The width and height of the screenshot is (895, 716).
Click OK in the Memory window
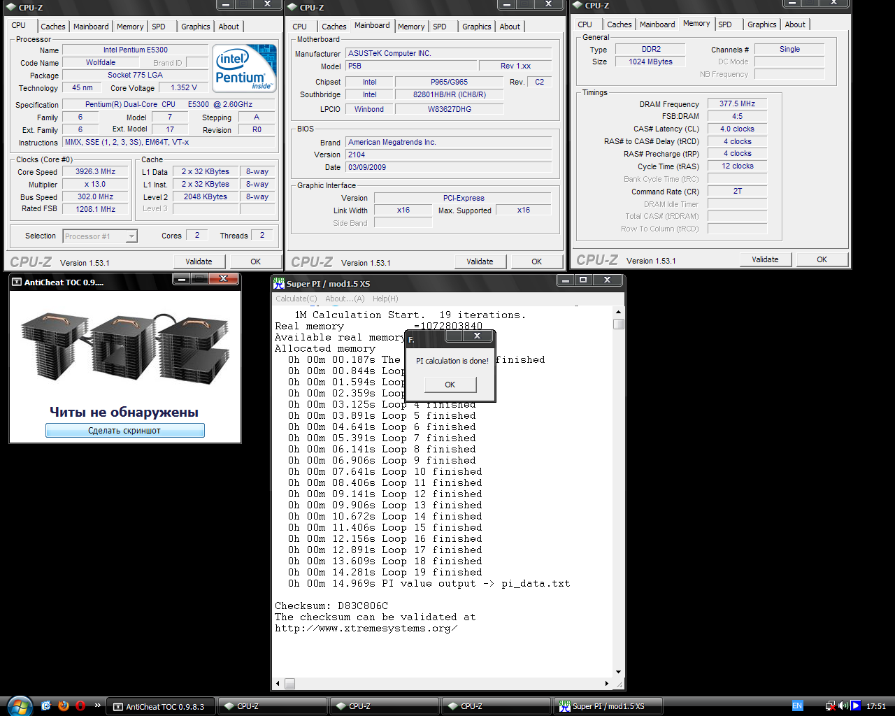tap(822, 259)
